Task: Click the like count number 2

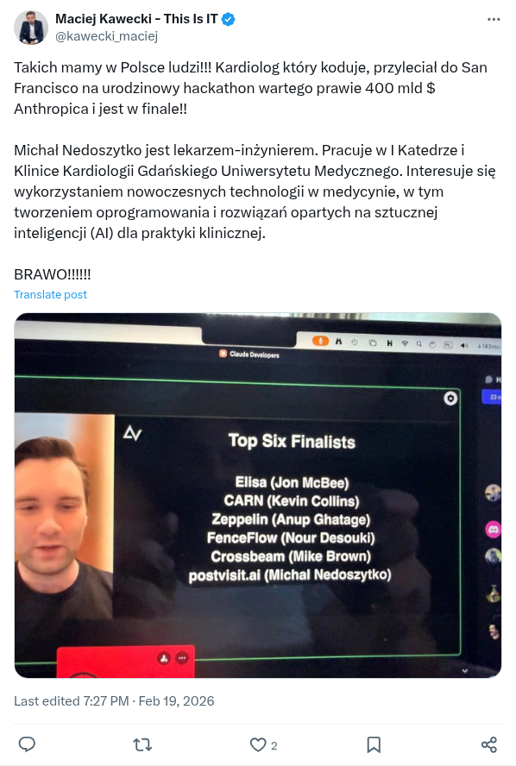Action: pos(274,745)
